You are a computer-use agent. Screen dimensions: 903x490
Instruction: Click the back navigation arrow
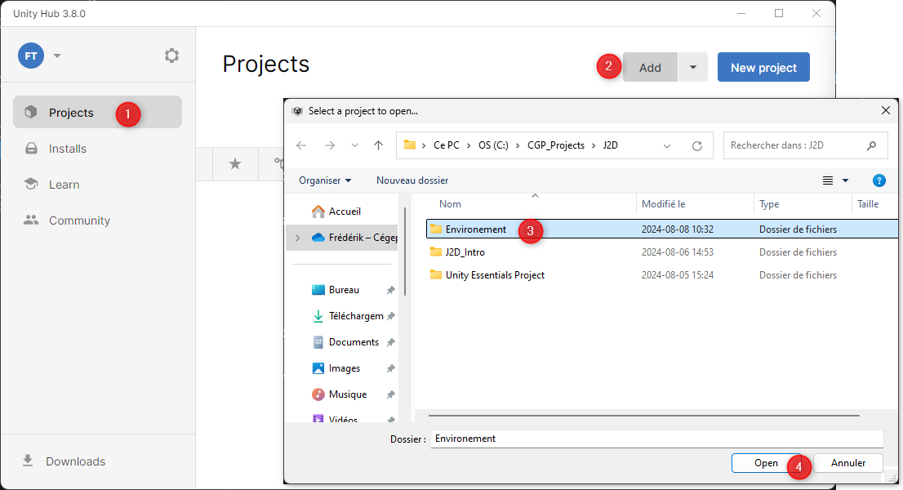(x=301, y=145)
